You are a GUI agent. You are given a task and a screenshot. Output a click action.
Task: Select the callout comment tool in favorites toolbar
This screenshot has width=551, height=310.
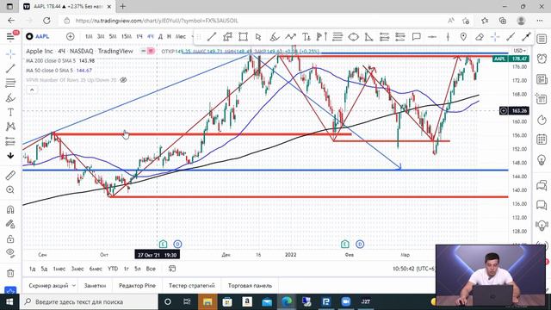pos(417,36)
